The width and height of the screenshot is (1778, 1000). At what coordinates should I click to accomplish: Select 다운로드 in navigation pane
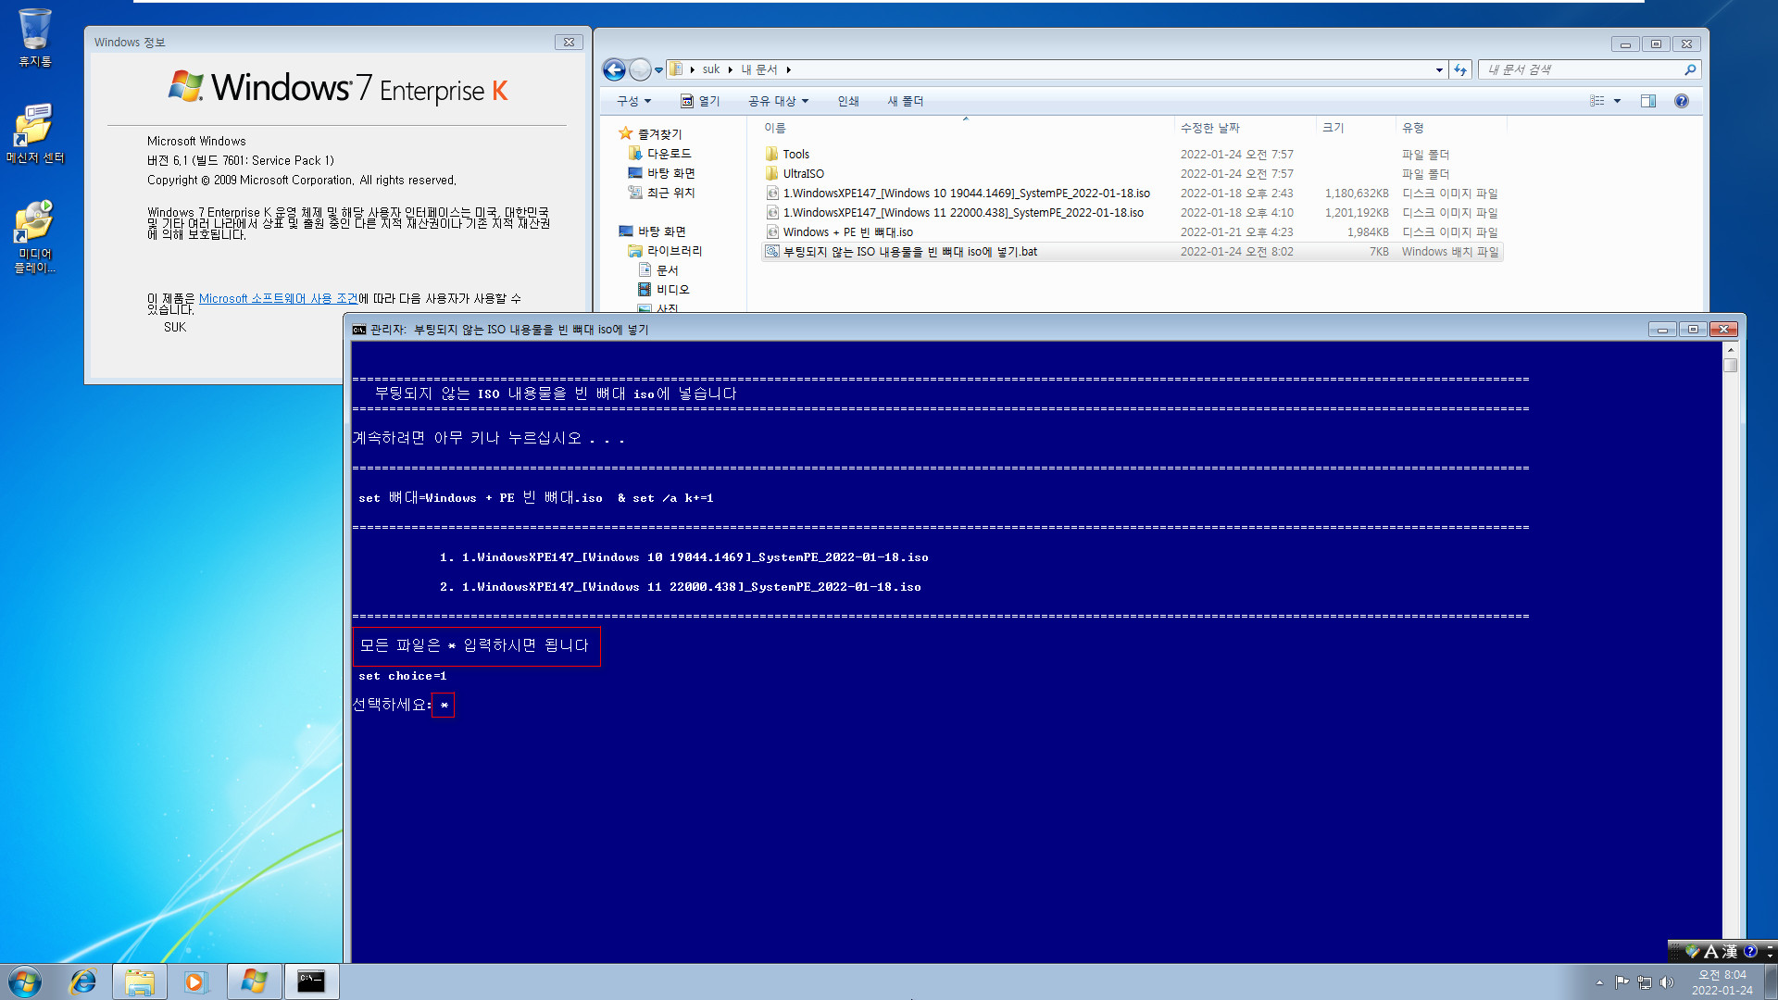point(660,154)
